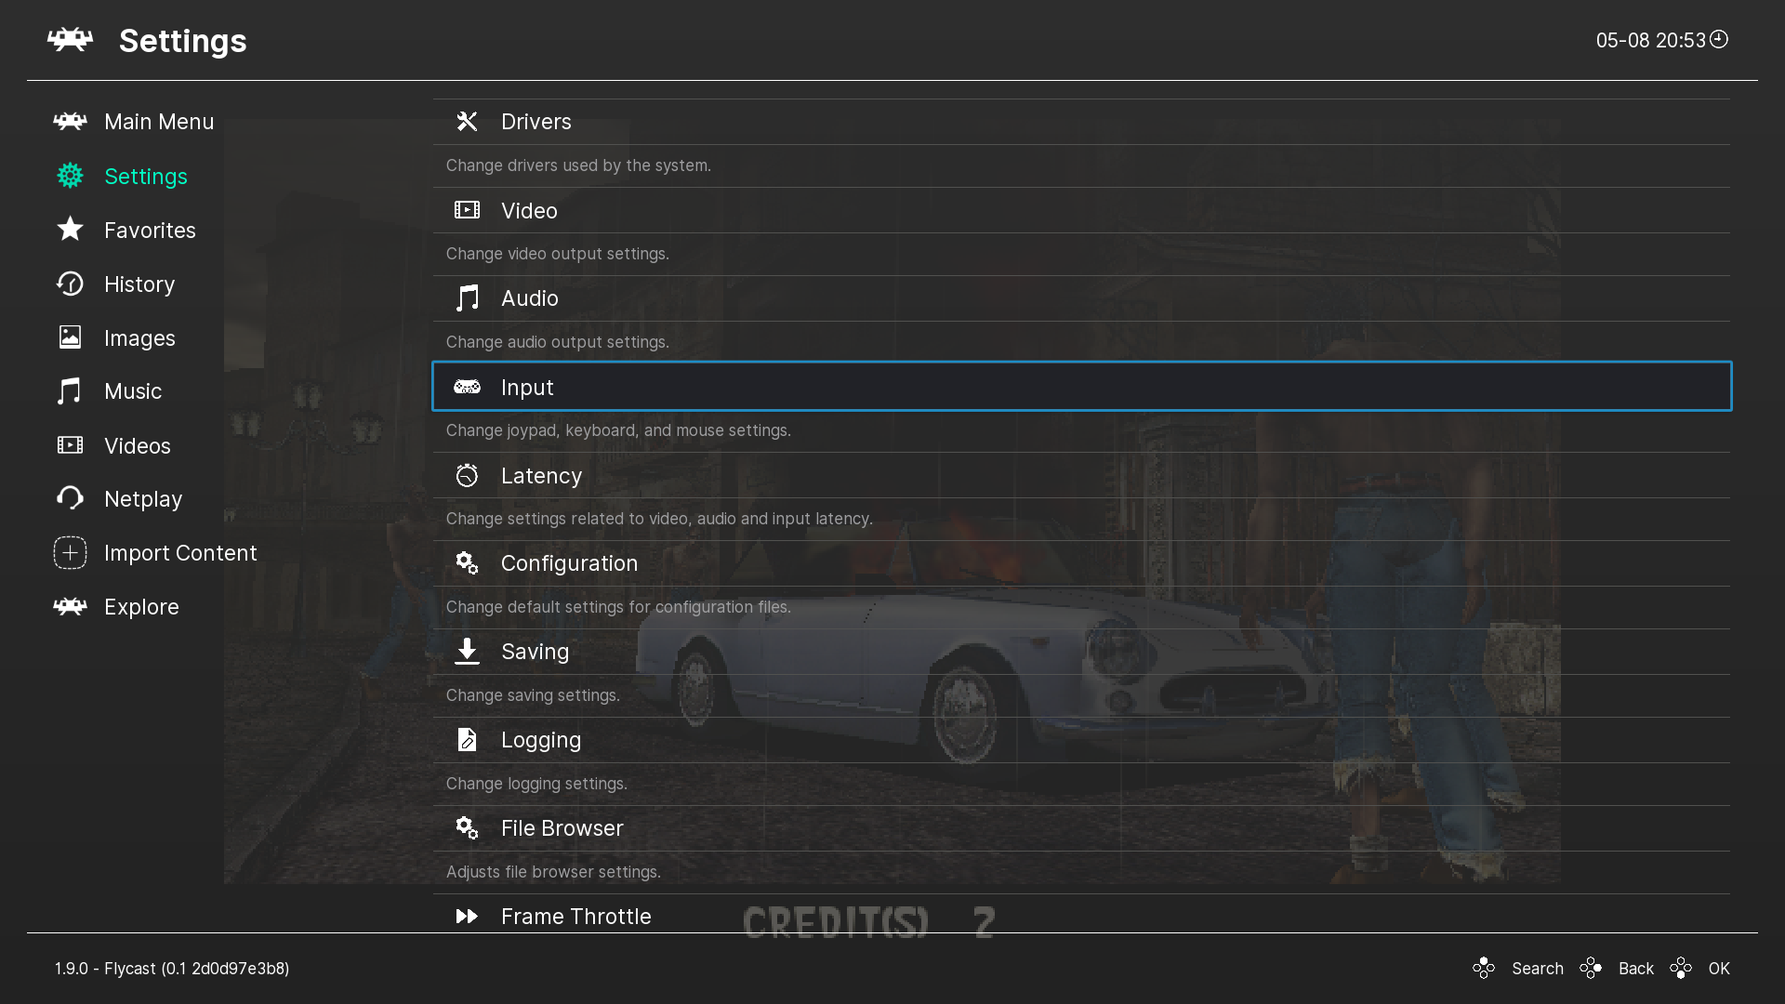Screen dimensions: 1785x1004
Task: Click the Search label in footer
Action: pyautogui.click(x=1538, y=969)
